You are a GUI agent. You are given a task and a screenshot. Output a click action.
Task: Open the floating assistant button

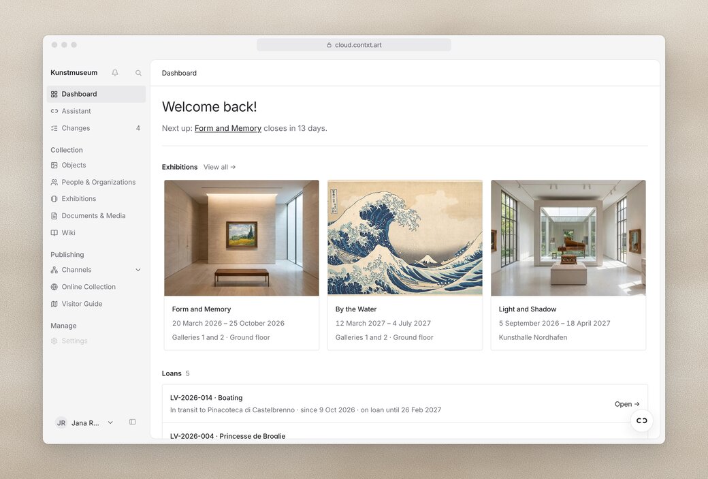click(x=641, y=420)
